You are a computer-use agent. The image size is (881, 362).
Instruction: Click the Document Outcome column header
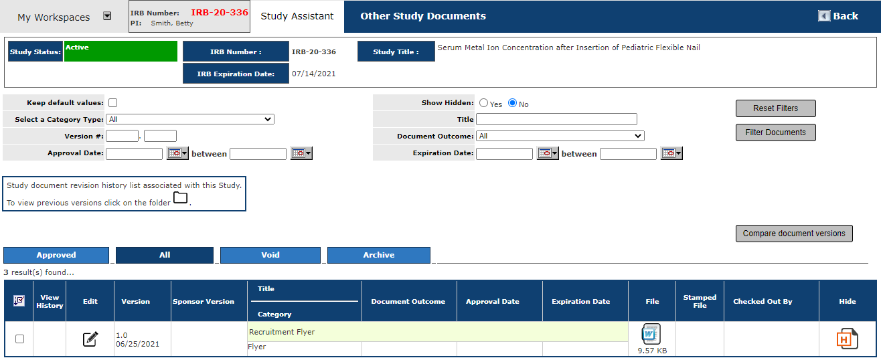click(408, 301)
